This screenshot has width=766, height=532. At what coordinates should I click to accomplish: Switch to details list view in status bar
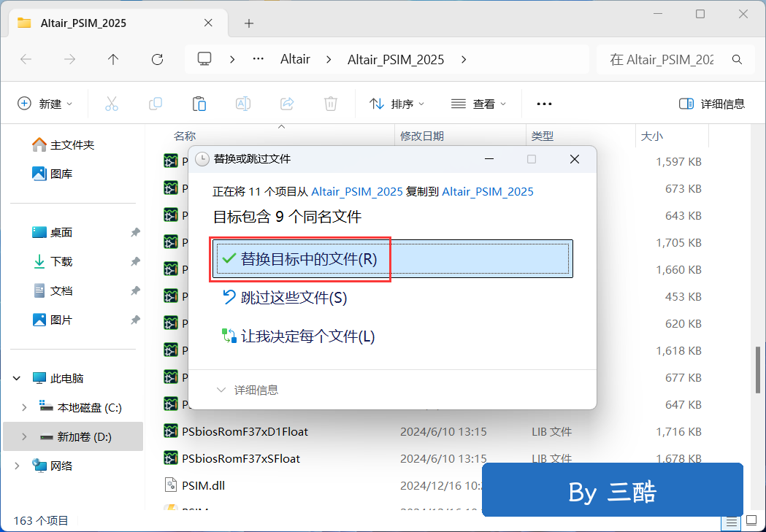pos(732,523)
